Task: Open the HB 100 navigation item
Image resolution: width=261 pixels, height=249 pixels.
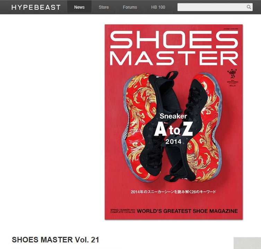Action: [x=158, y=7]
